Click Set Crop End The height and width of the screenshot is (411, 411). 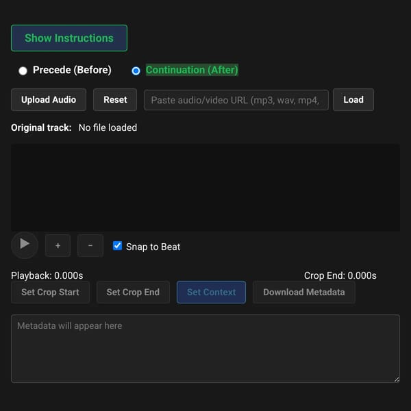point(133,292)
